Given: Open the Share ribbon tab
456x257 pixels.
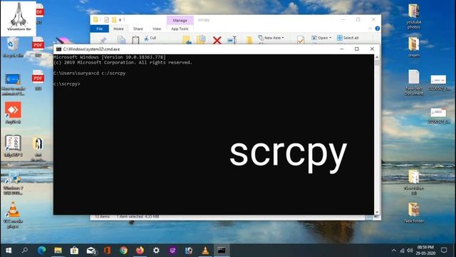Looking at the screenshot, I should click(x=138, y=29).
